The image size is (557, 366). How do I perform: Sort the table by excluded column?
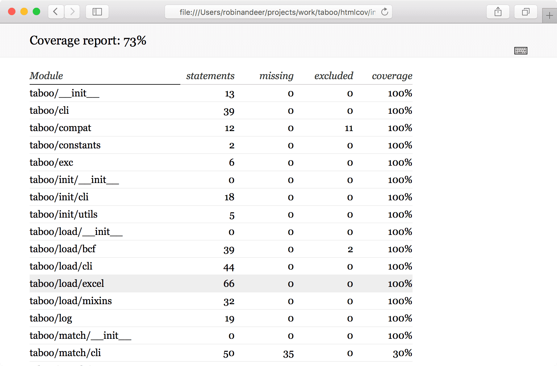tap(333, 76)
